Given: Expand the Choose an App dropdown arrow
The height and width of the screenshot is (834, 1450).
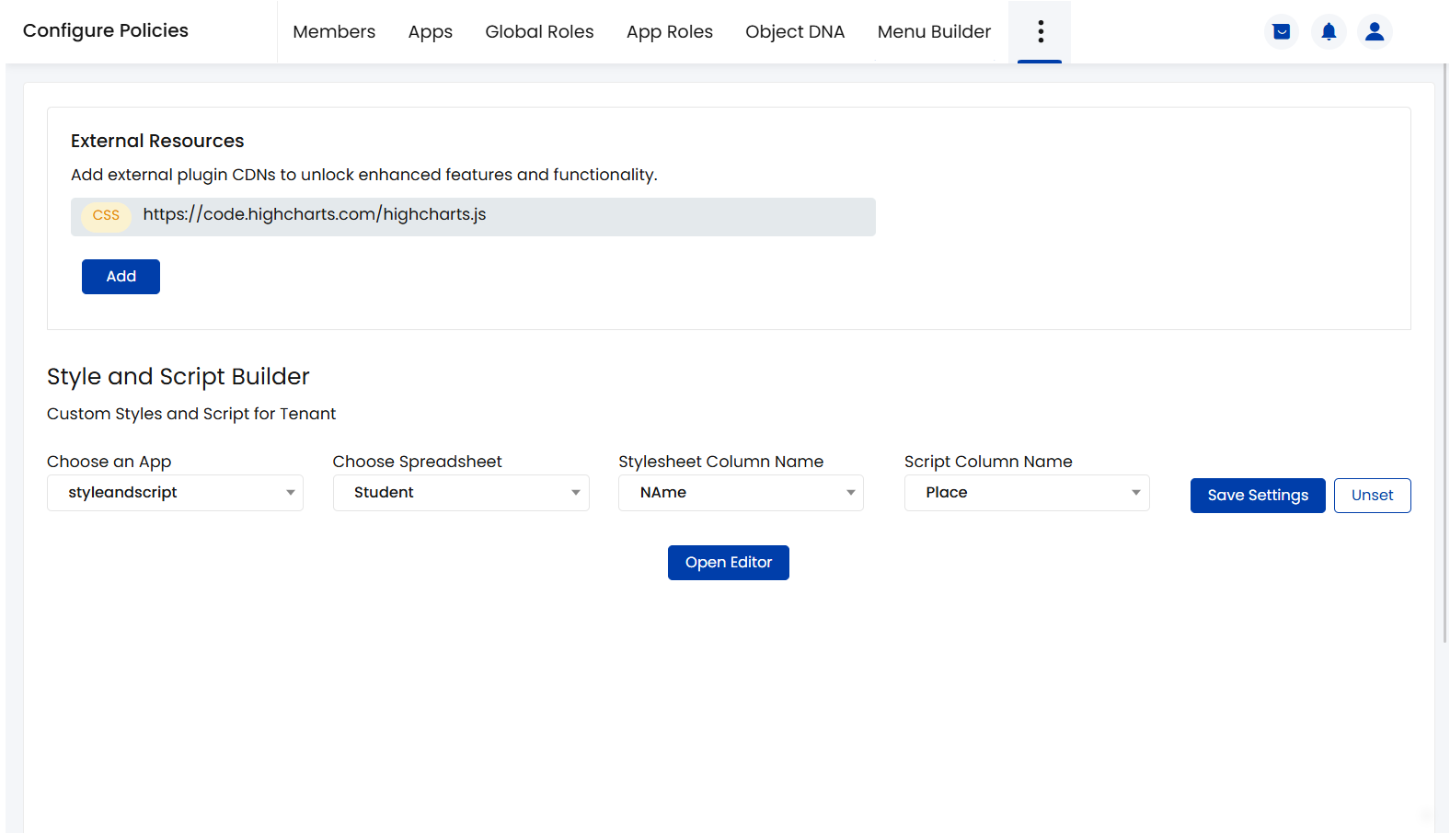Looking at the screenshot, I should (x=290, y=493).
